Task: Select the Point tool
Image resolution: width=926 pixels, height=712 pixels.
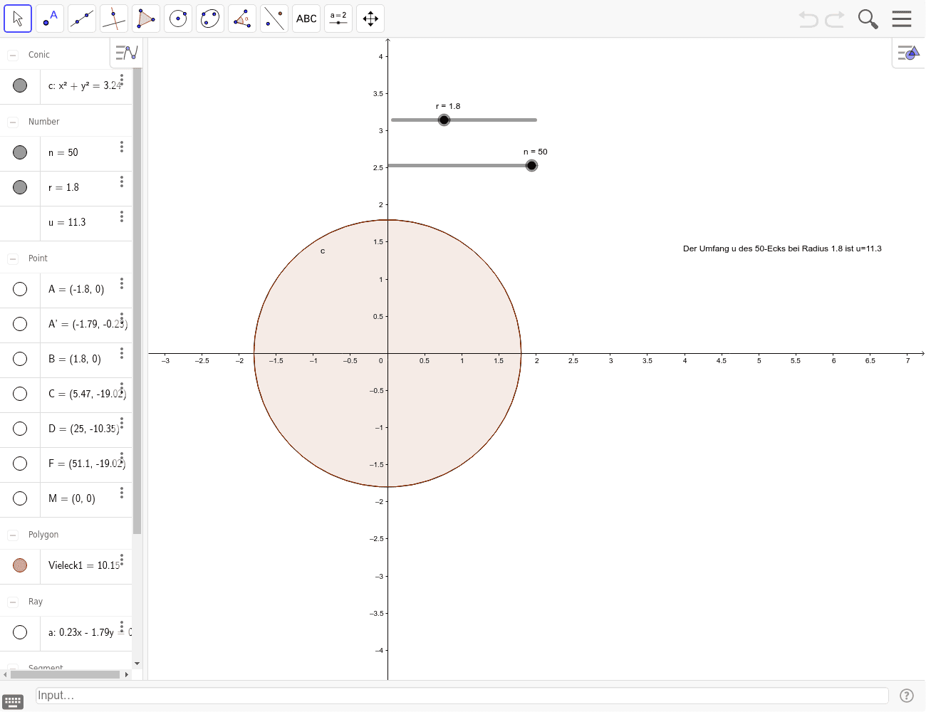Action: click(x=50, y=19)
